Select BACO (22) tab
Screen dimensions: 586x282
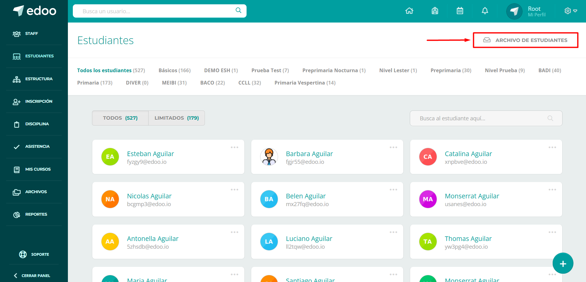click(x=213, y=83)
